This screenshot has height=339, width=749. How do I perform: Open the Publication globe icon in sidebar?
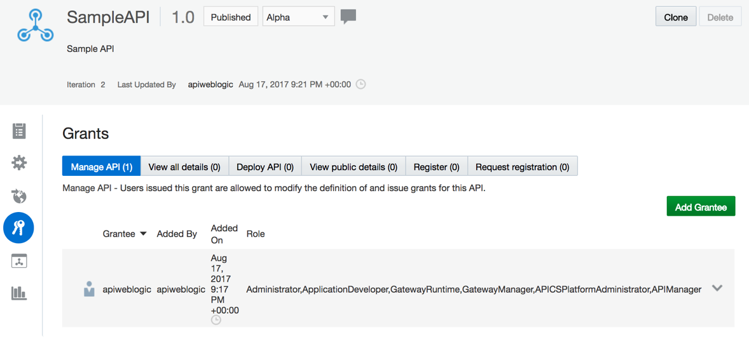19,196
